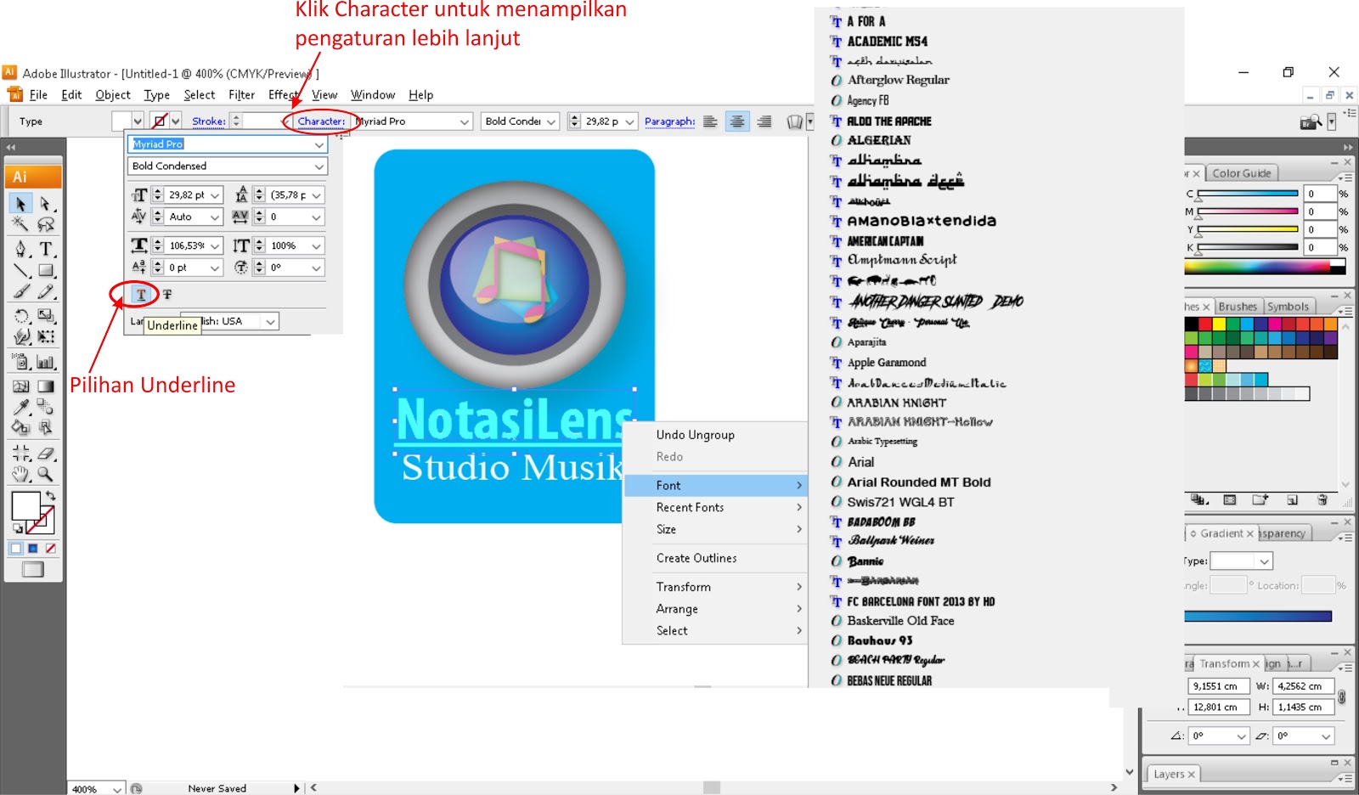Activate the Type tool in toolbox
1359x795 pixels.
tap(45, 249)
